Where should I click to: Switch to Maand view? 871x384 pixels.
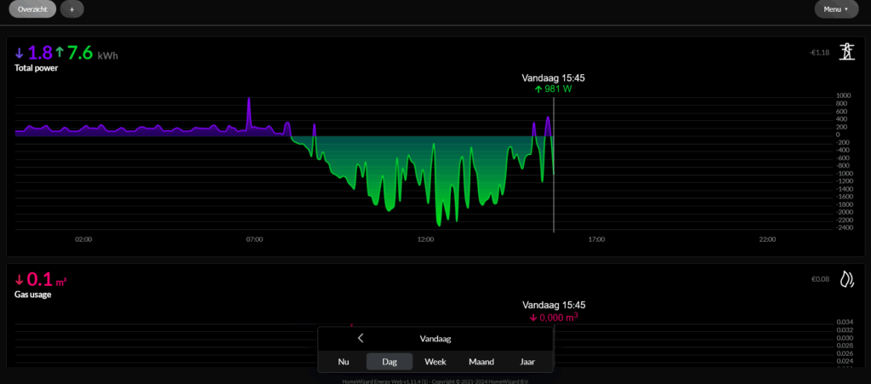481,362
